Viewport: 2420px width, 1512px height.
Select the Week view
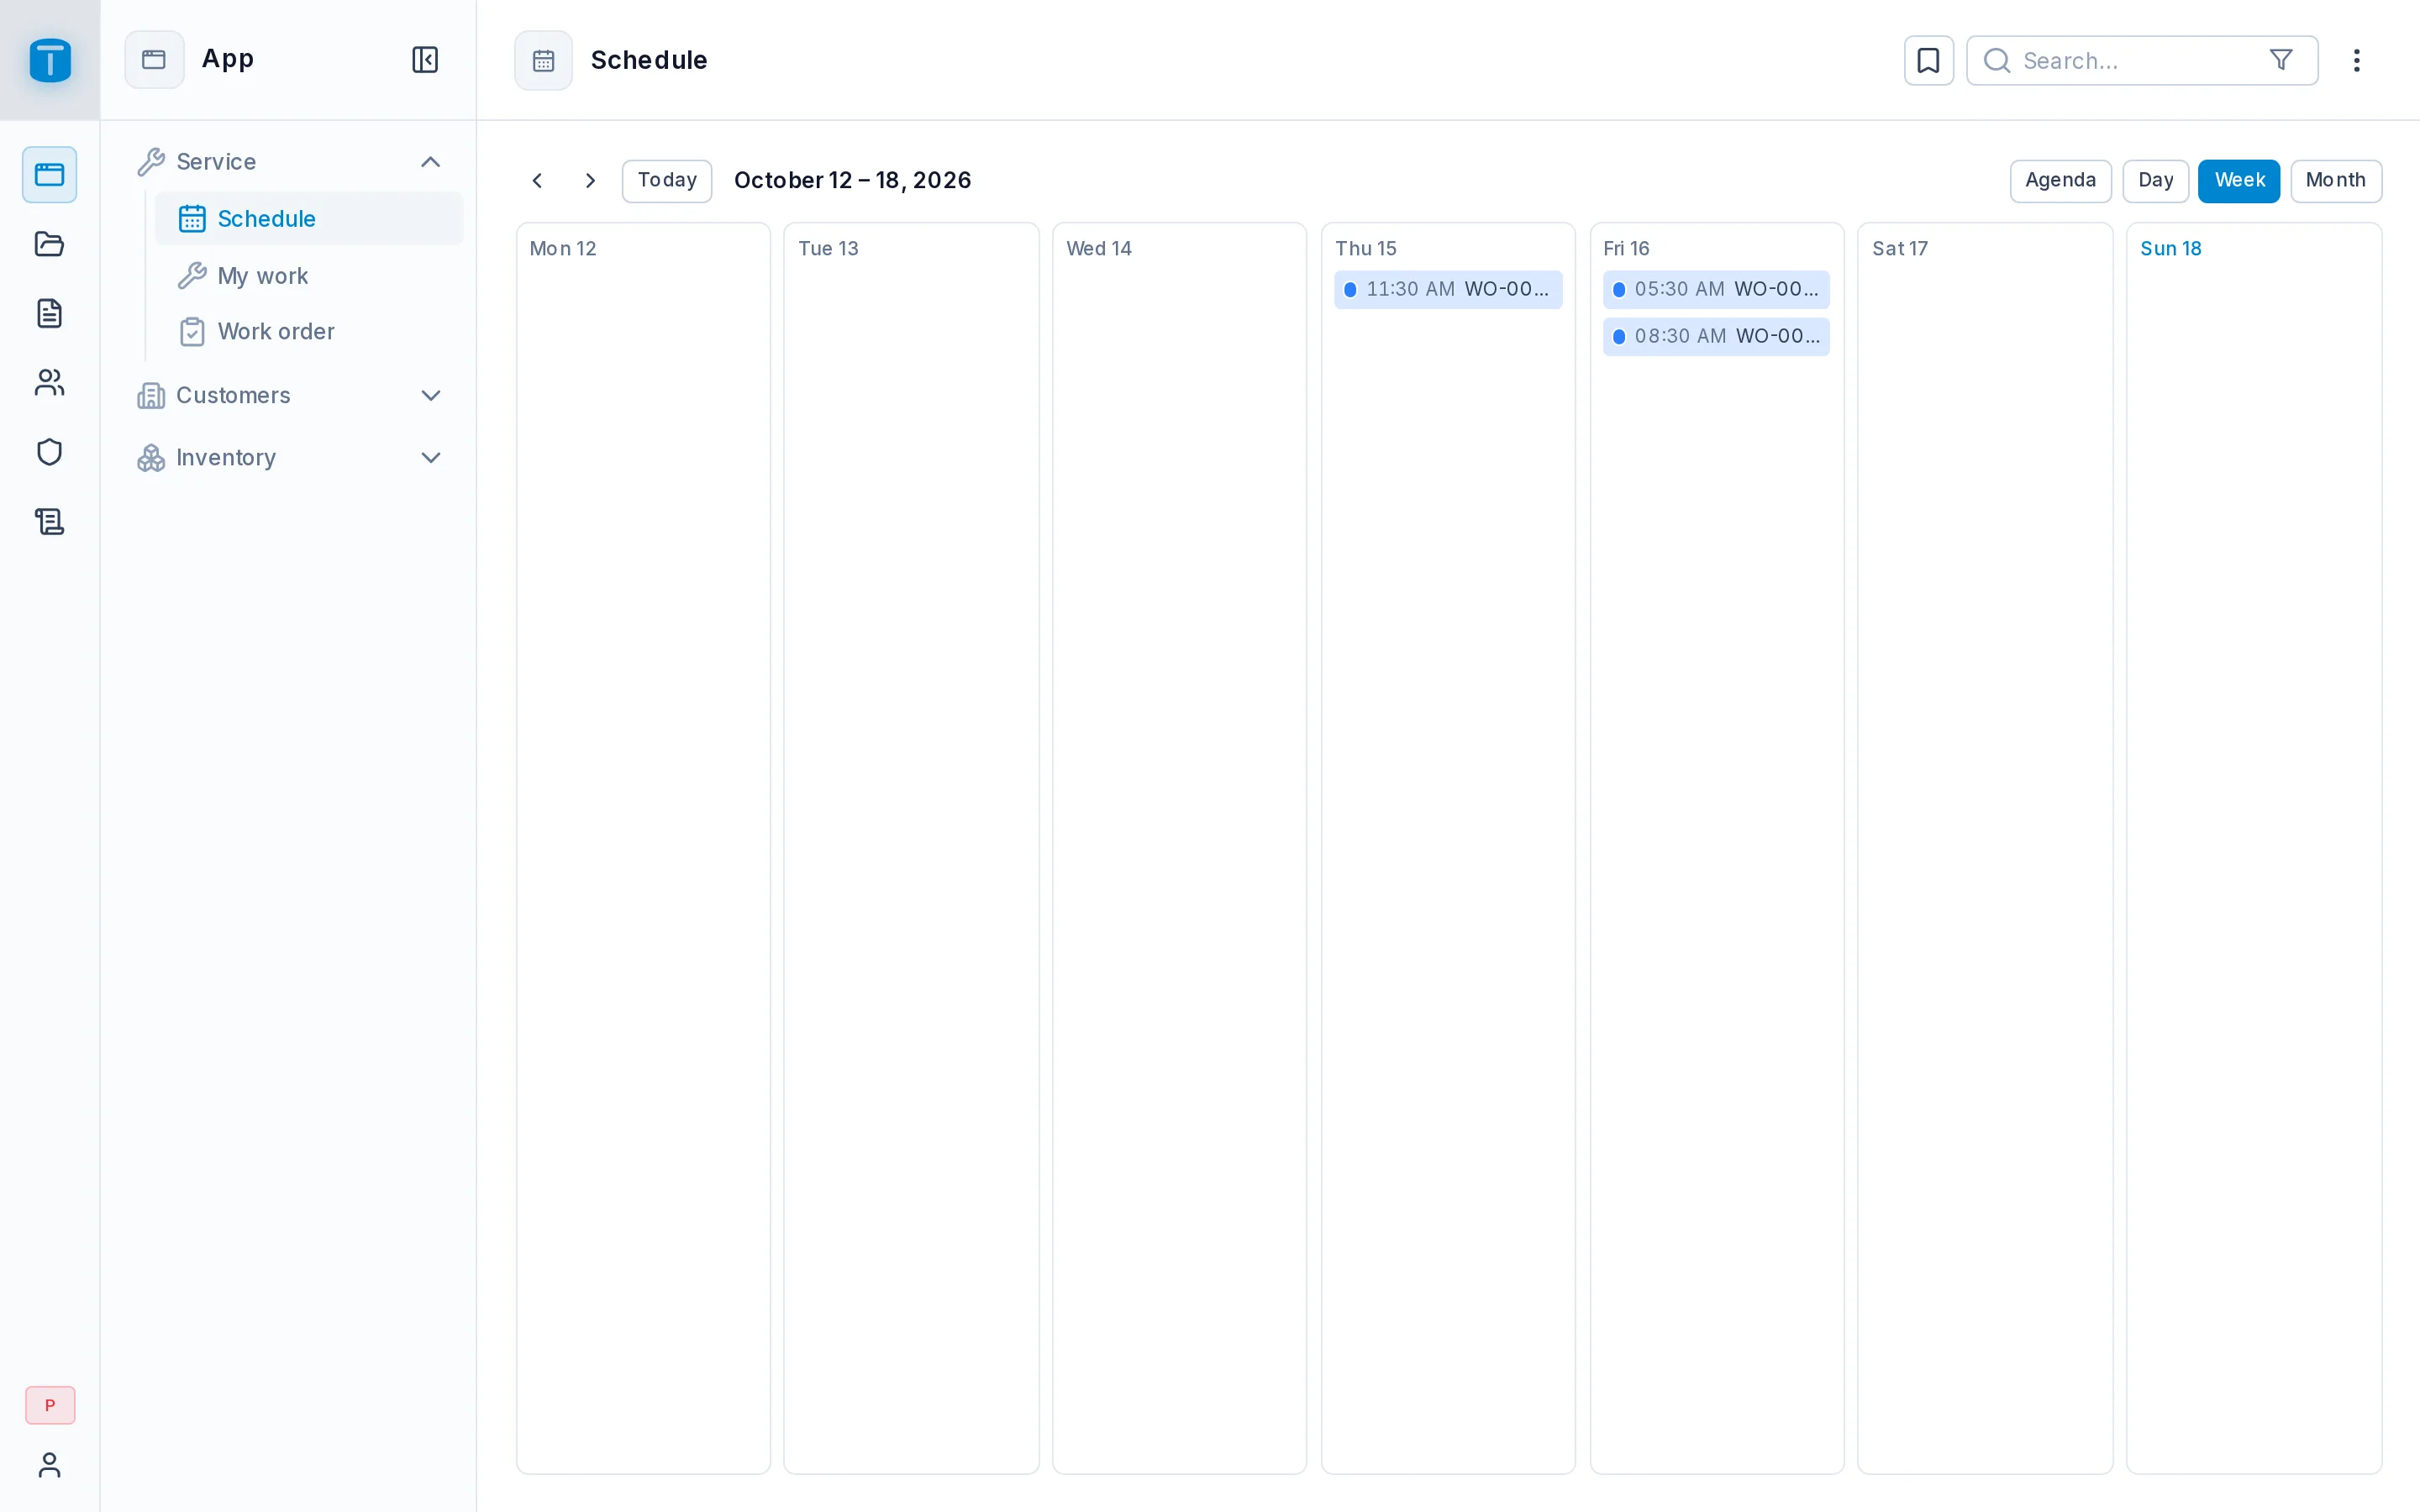(2238, 181)
